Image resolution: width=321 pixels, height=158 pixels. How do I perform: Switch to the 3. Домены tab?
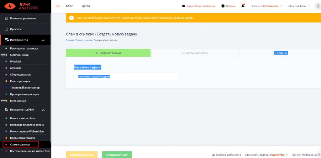(280, 53)
